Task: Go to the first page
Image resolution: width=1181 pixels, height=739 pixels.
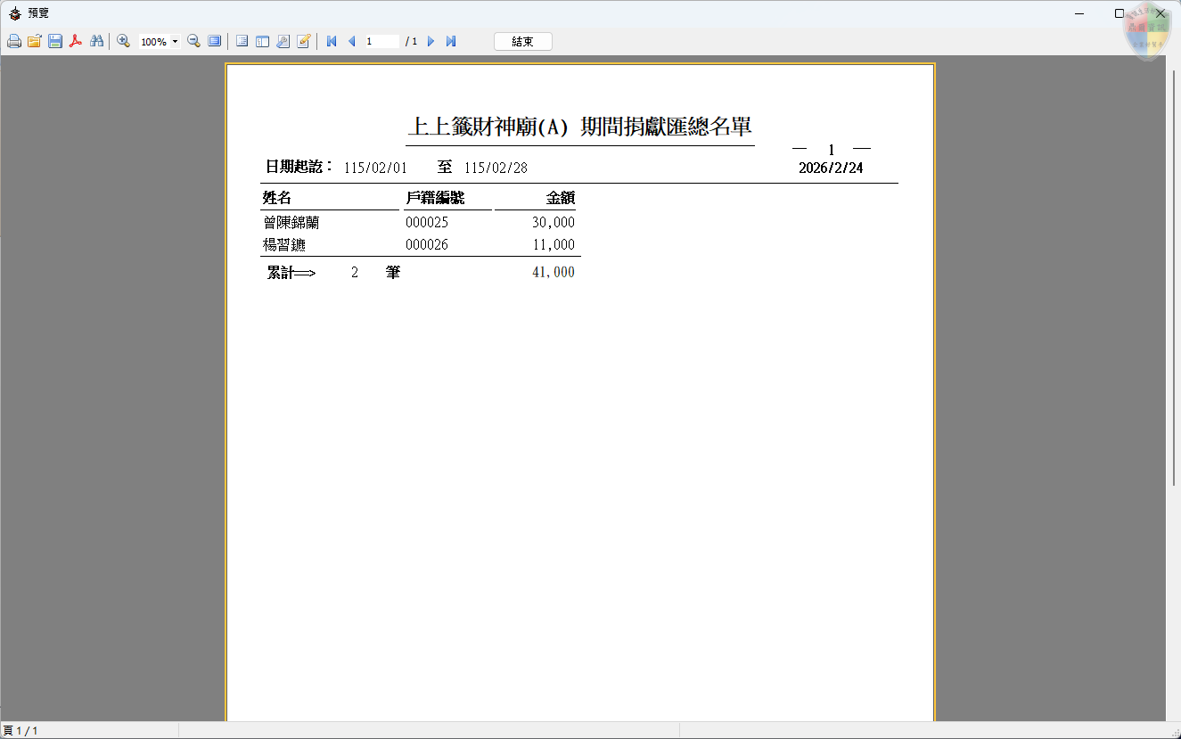Action: 332,42
